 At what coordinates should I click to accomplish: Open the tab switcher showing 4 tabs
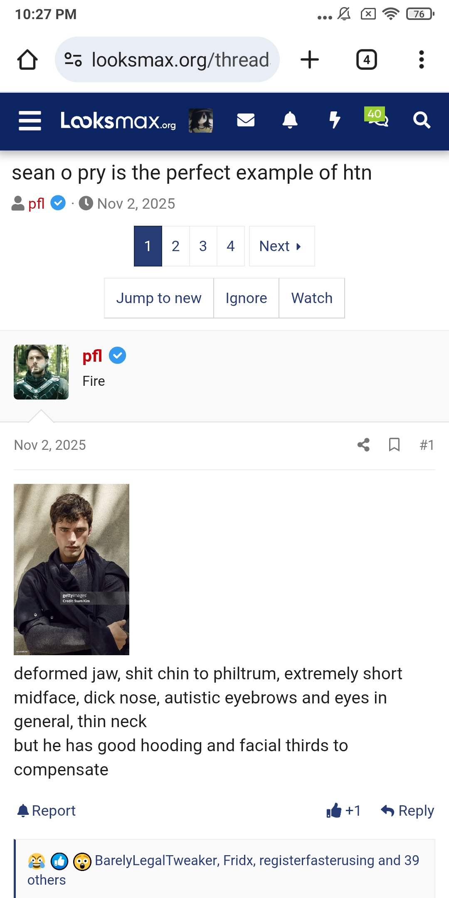(x=367, y=59)
